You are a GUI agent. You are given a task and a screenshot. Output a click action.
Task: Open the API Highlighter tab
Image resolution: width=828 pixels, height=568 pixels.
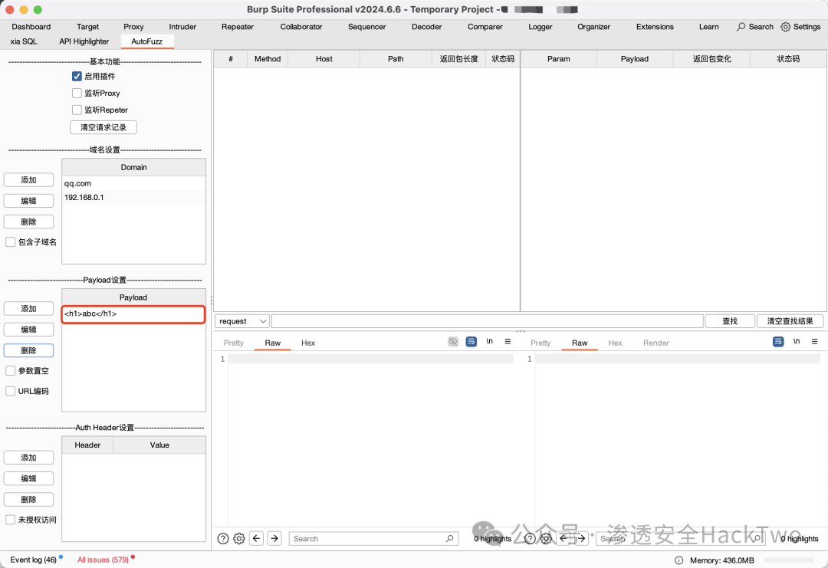pos(84,41)
